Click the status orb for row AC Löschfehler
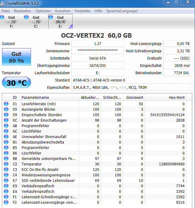This screenshot has height=208, width=195. coord(6,131)
